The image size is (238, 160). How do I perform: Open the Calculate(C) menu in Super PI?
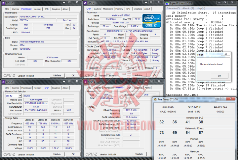[173, 8]
